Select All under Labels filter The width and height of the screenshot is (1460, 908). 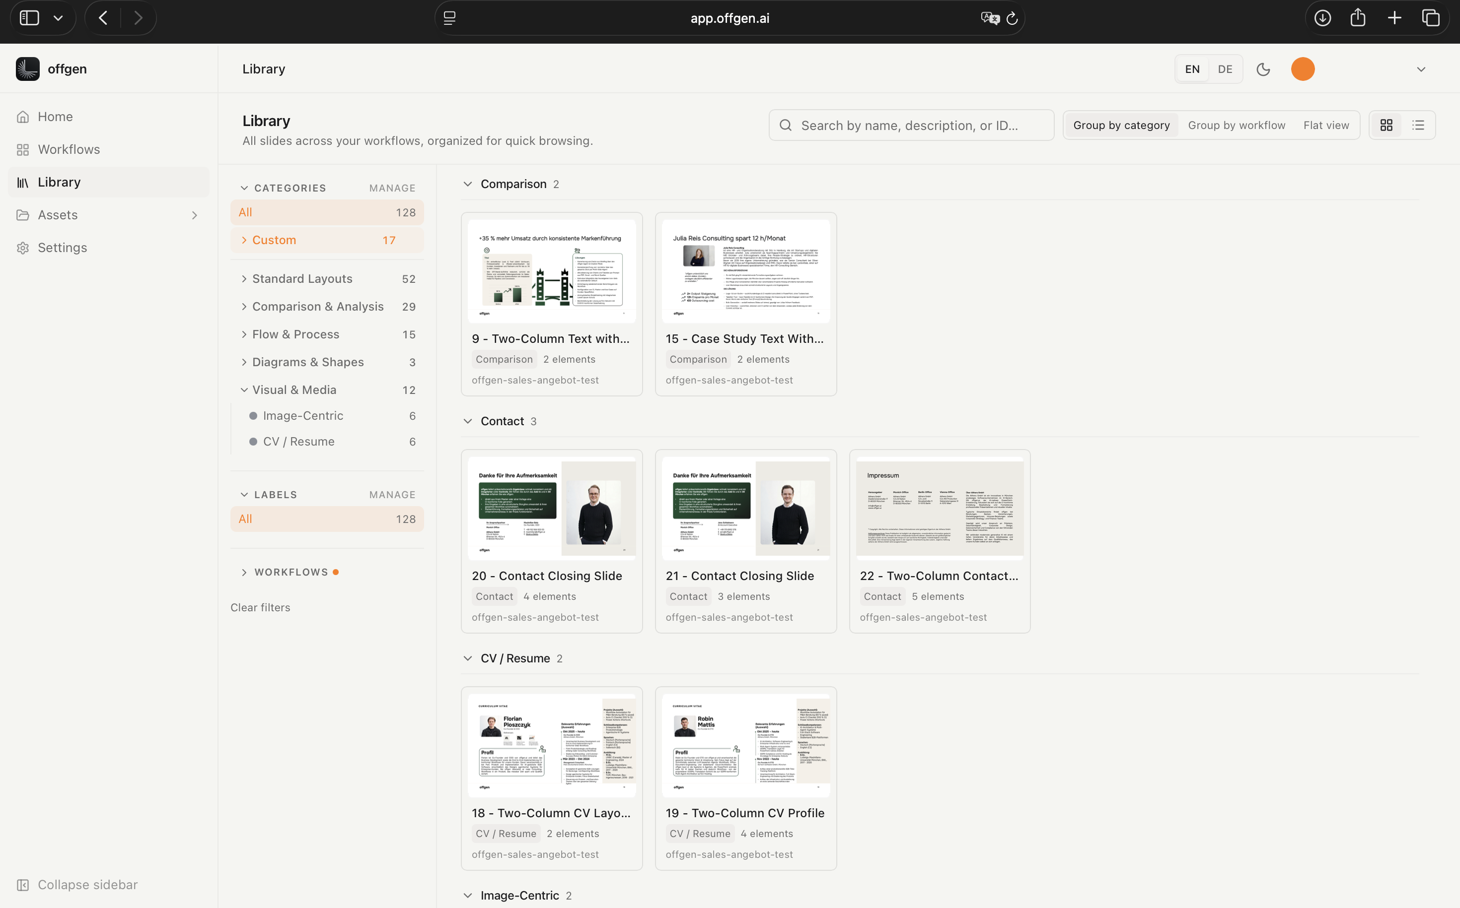pyautogui.click(x=327, y=519)
